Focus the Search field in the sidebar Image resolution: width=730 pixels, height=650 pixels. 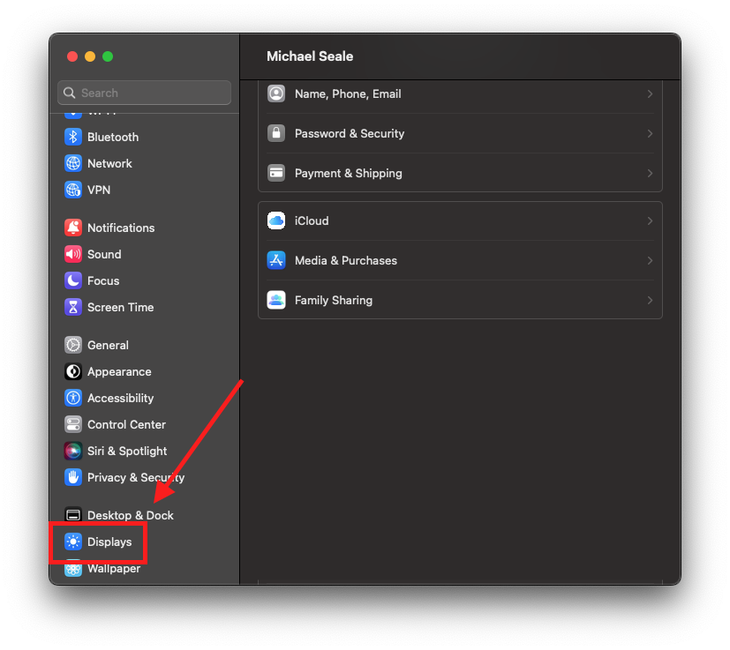145,93
